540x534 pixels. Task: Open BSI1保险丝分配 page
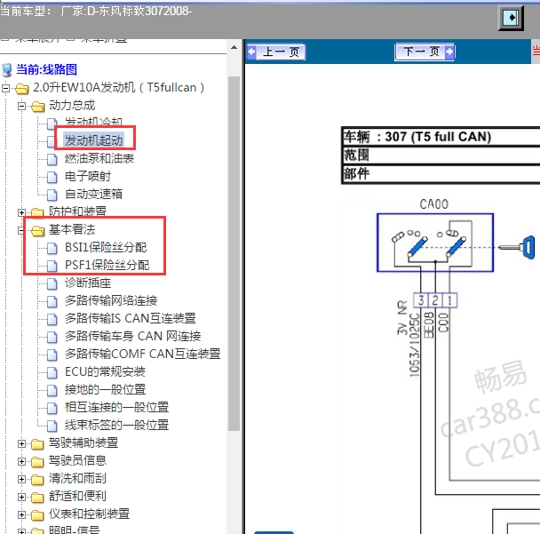[x=106, y=247]
